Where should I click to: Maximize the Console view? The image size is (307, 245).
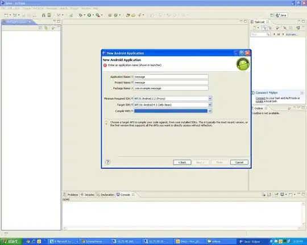(x=303, y=194)
